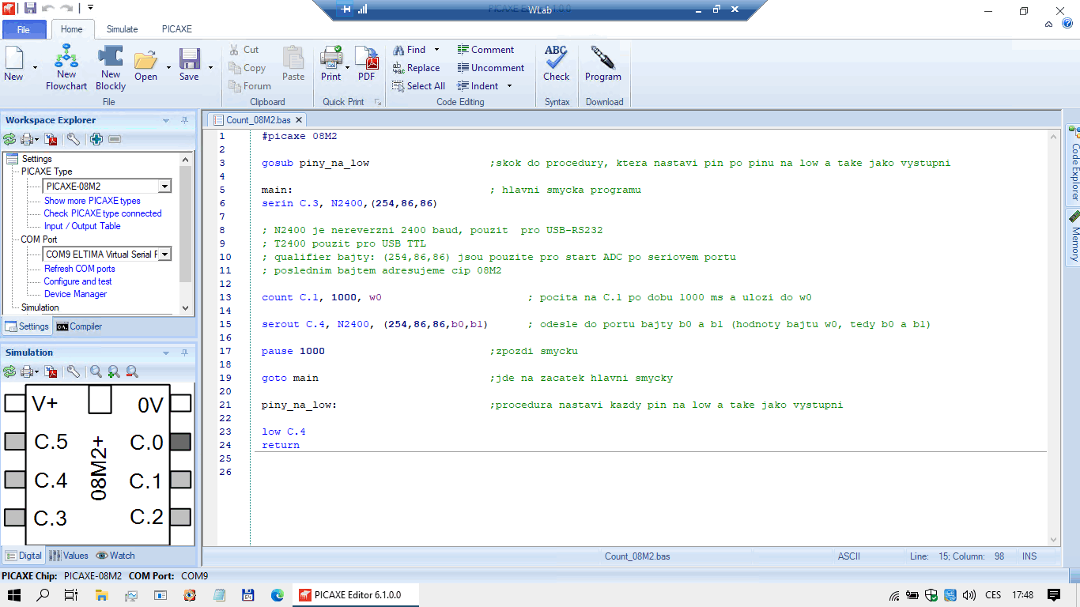Toggle simulation pin C.0 input

tap(180, 442)
